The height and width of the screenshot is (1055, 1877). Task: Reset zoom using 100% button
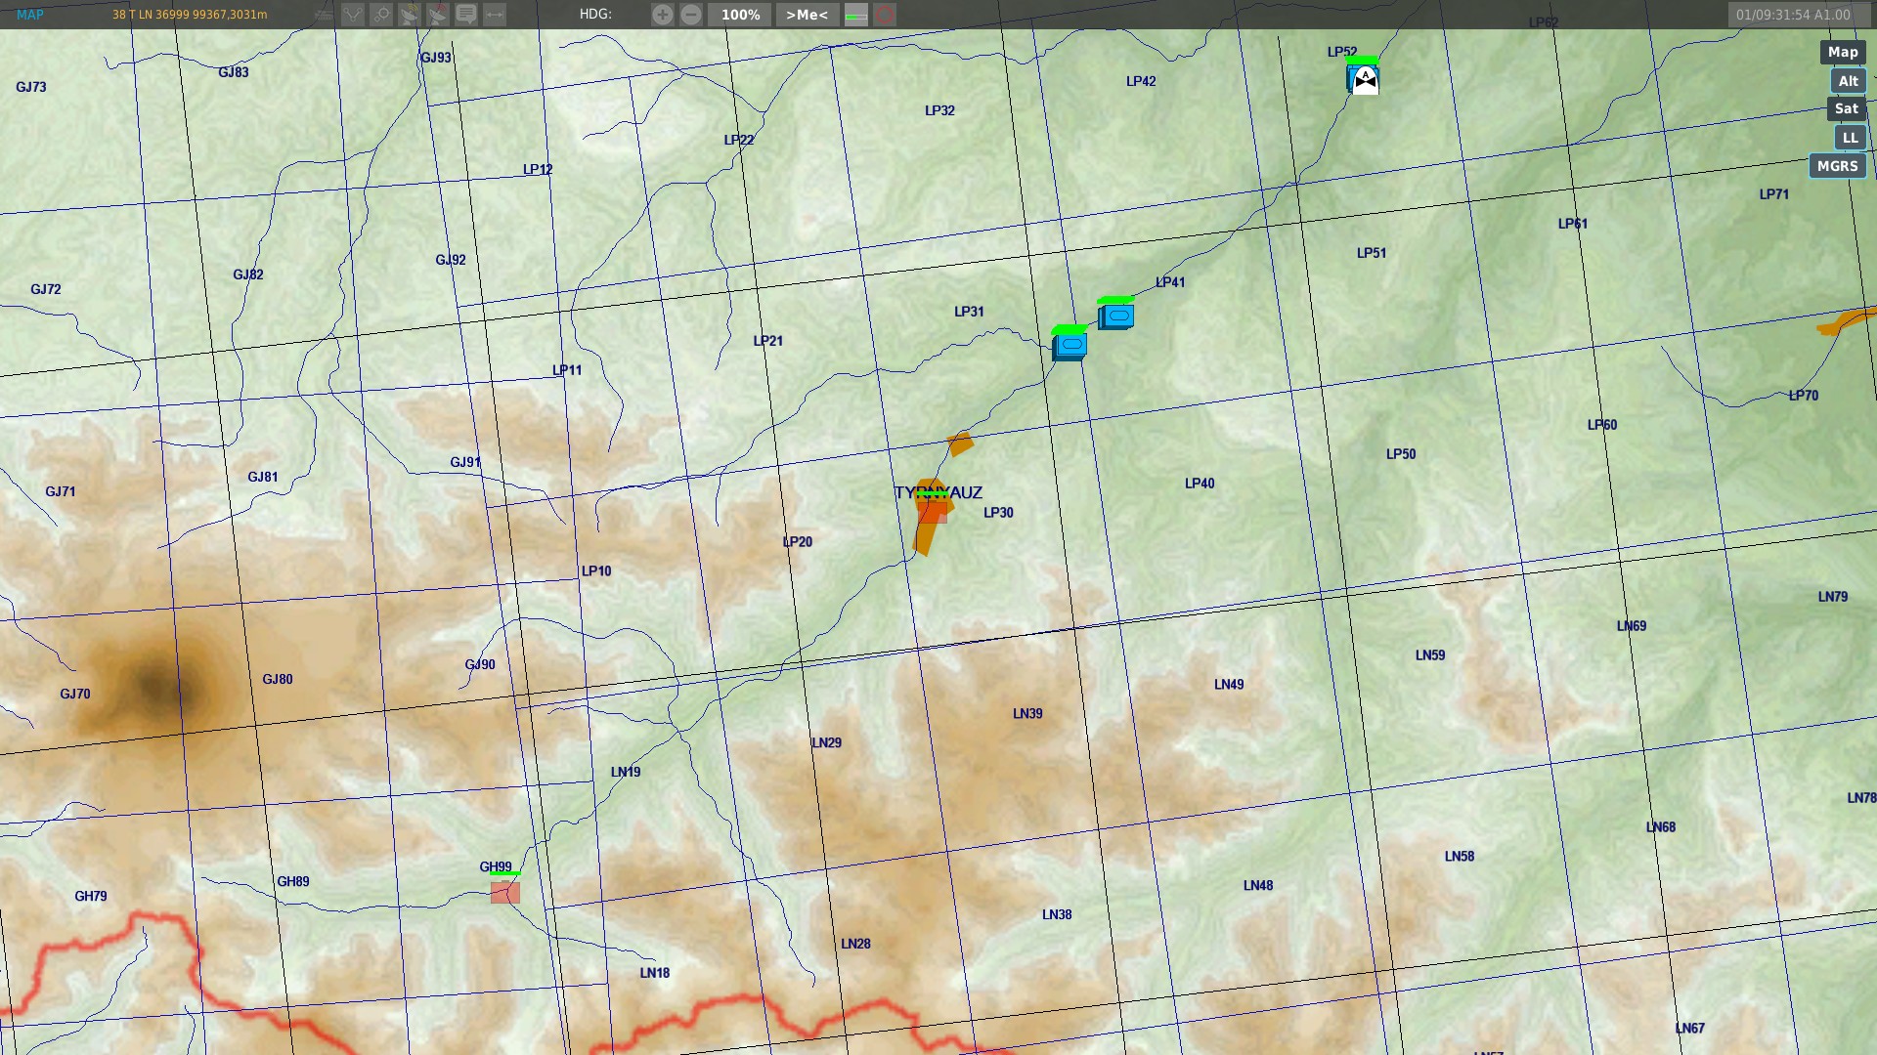coord(740,15)
